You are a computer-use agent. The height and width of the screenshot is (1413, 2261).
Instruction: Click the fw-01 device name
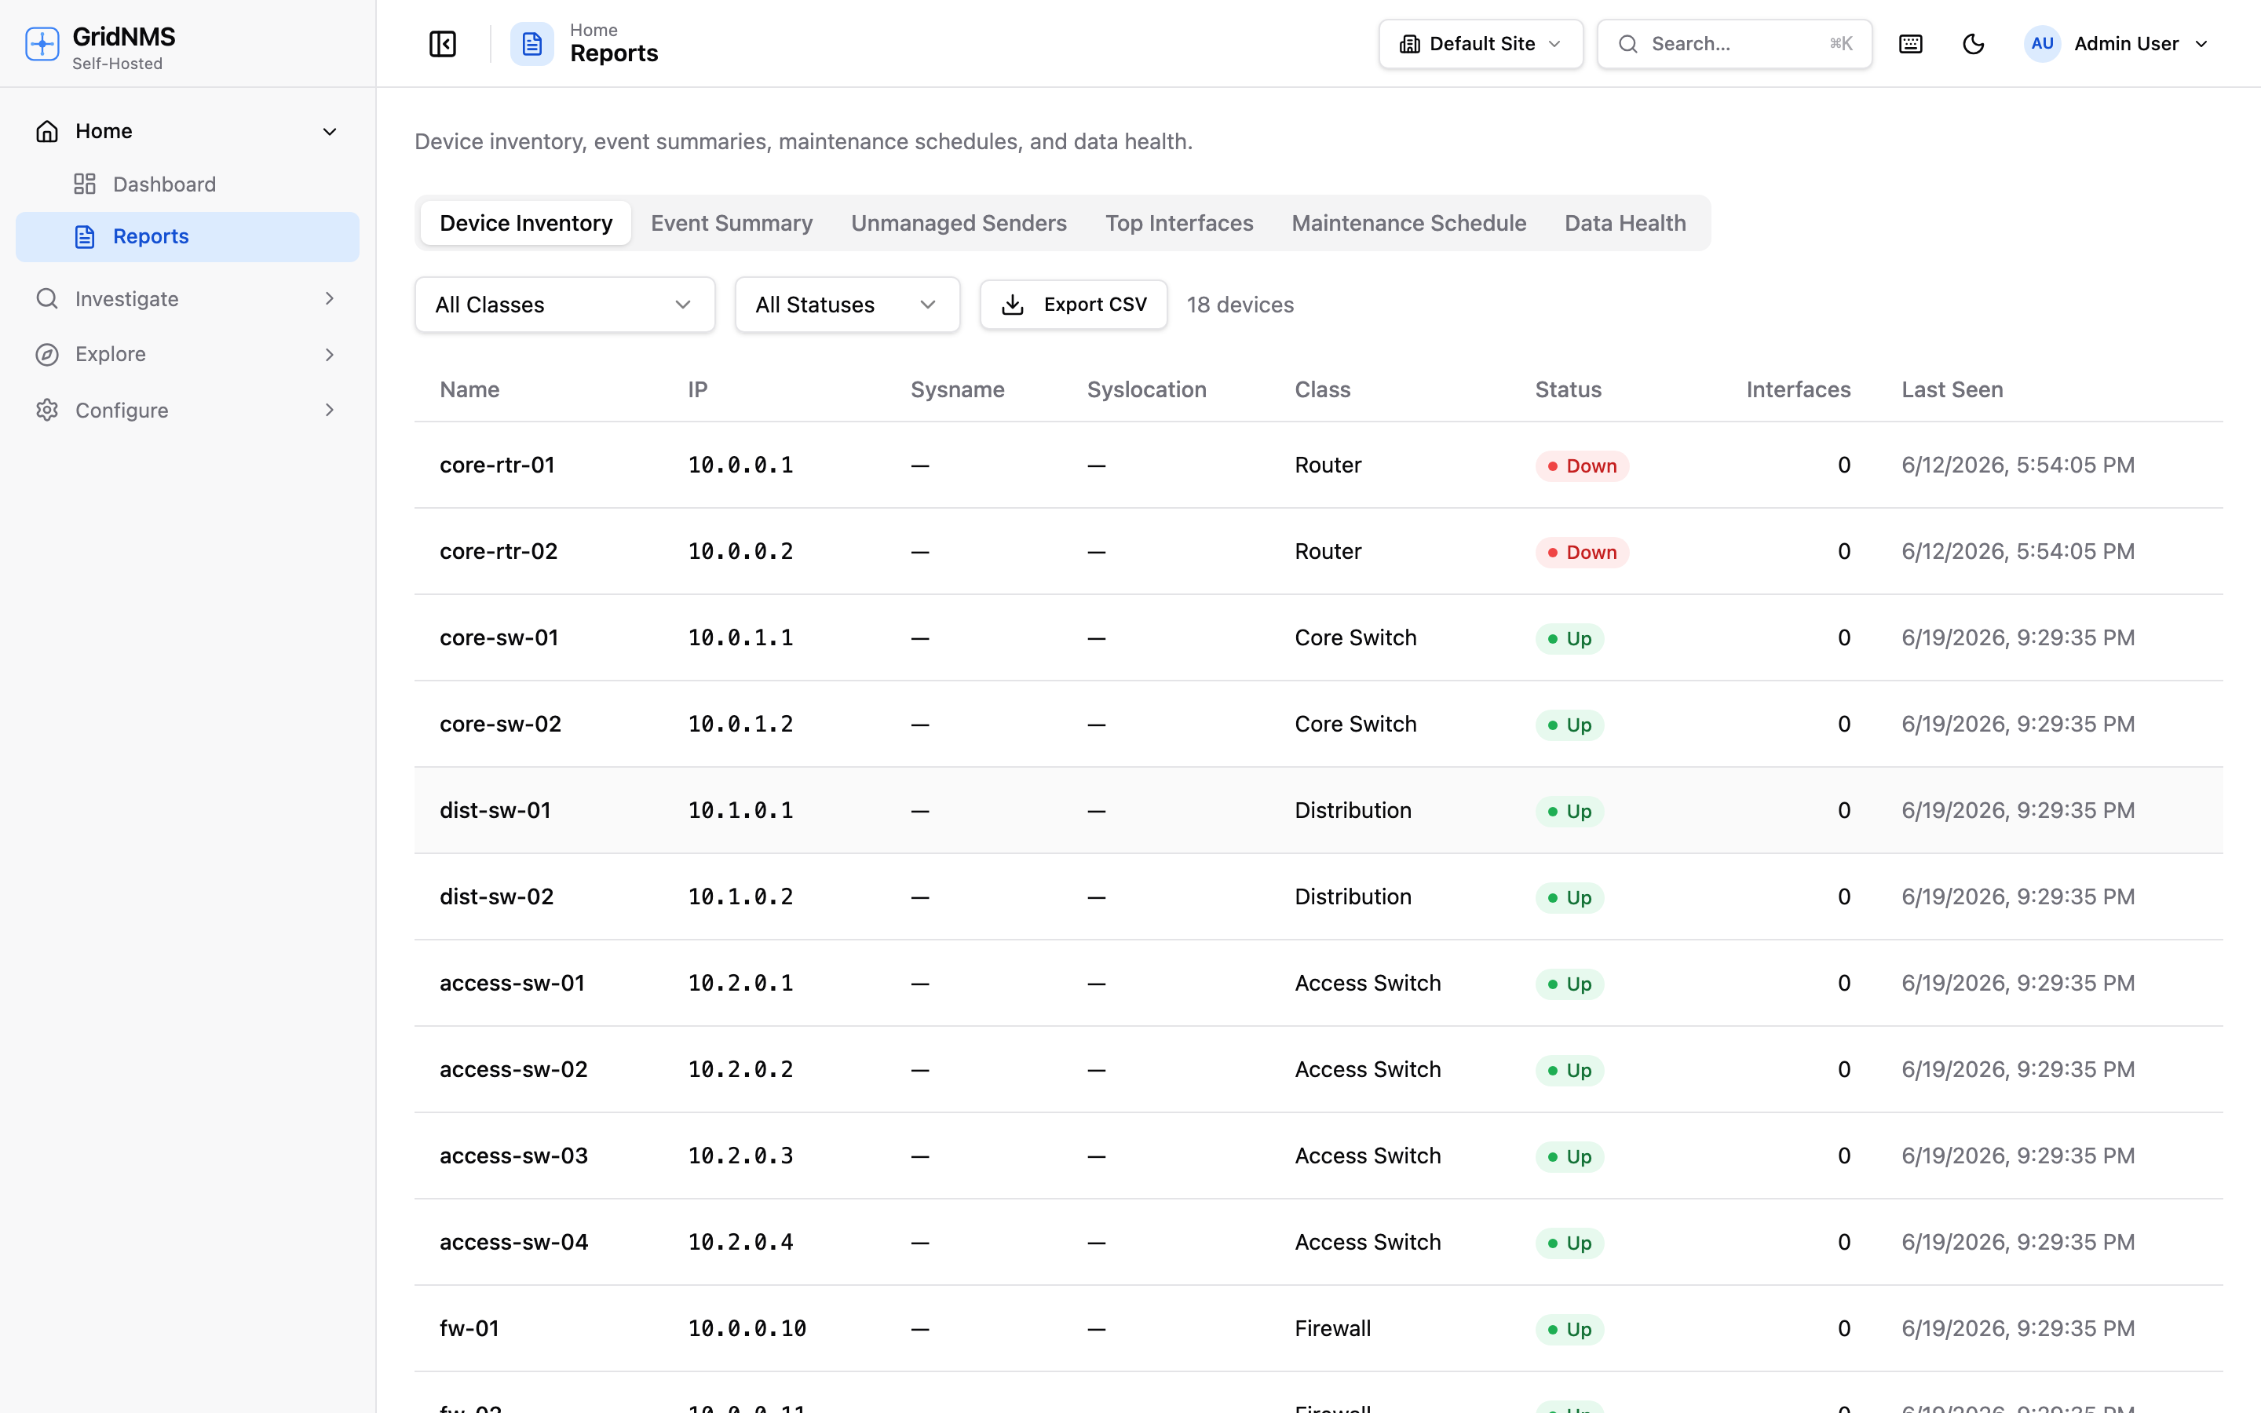(469, 1329)
